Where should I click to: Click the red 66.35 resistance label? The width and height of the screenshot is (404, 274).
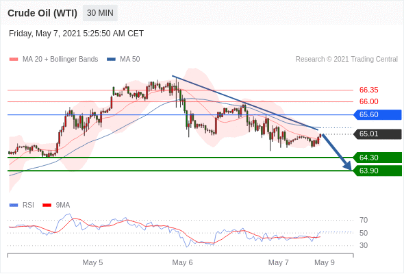368,90
